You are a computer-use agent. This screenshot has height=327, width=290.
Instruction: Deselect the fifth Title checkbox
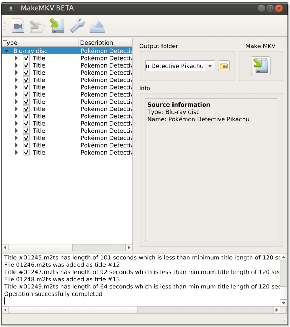coord(26,87)
